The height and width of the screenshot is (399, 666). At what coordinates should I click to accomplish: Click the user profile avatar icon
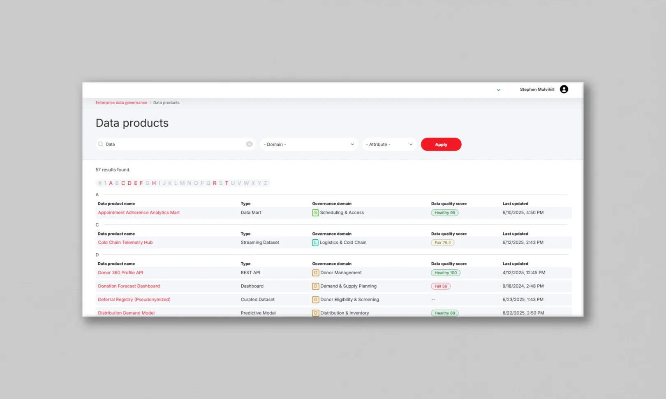point(564,89)
